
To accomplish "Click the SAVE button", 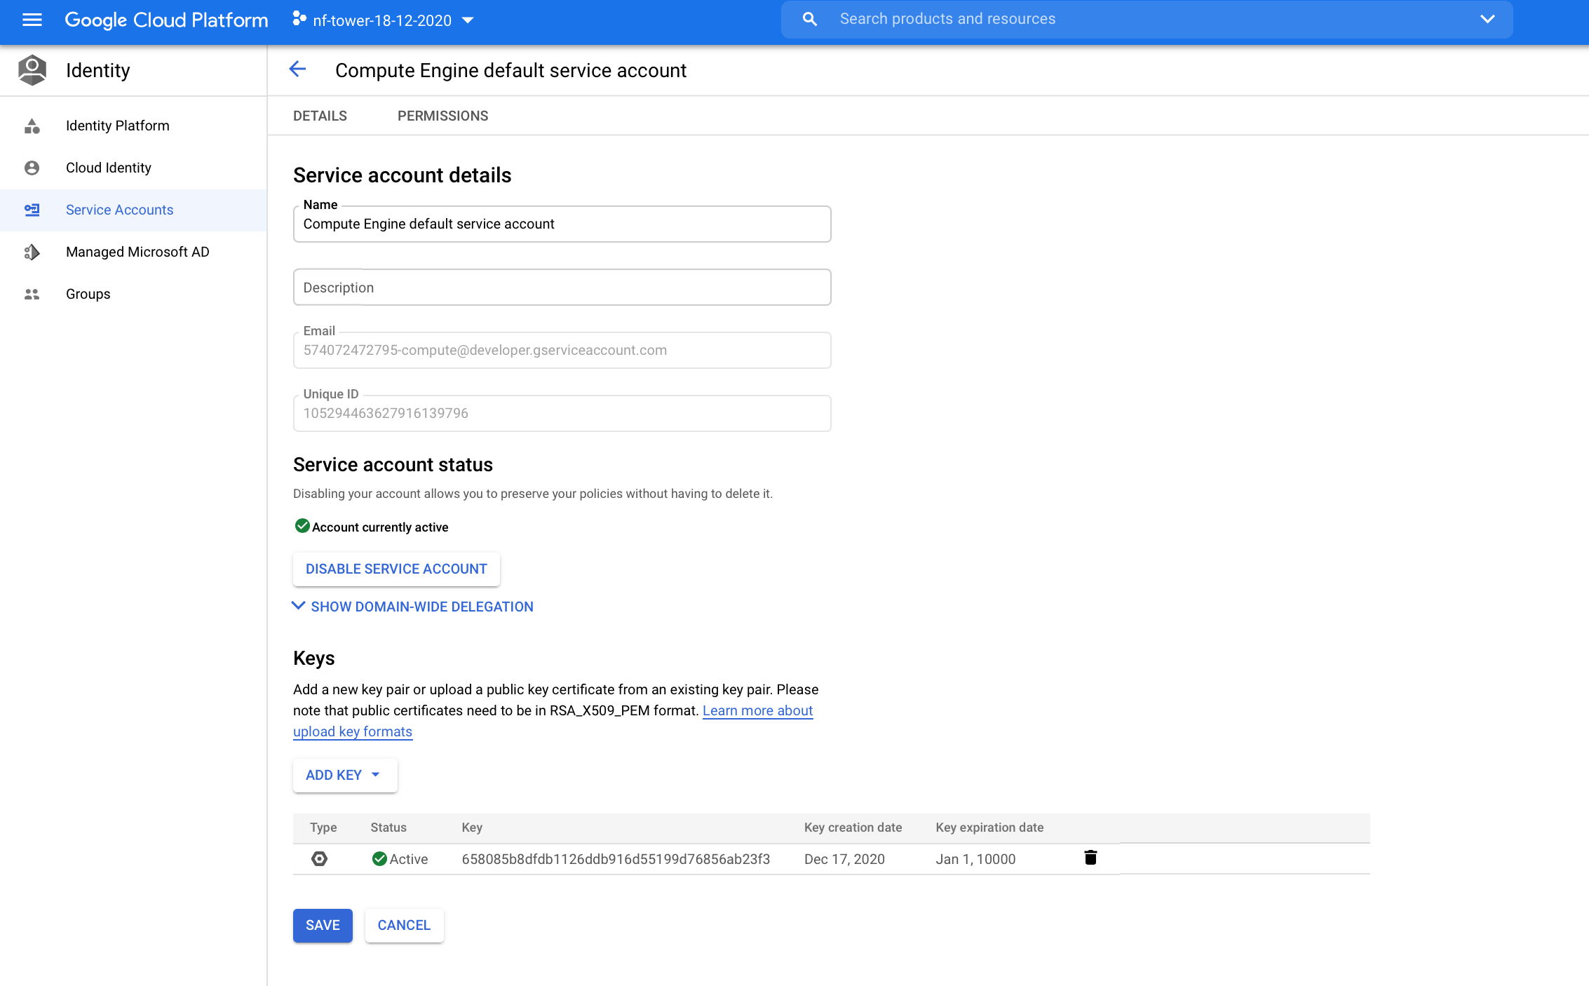I will (323, 925).
